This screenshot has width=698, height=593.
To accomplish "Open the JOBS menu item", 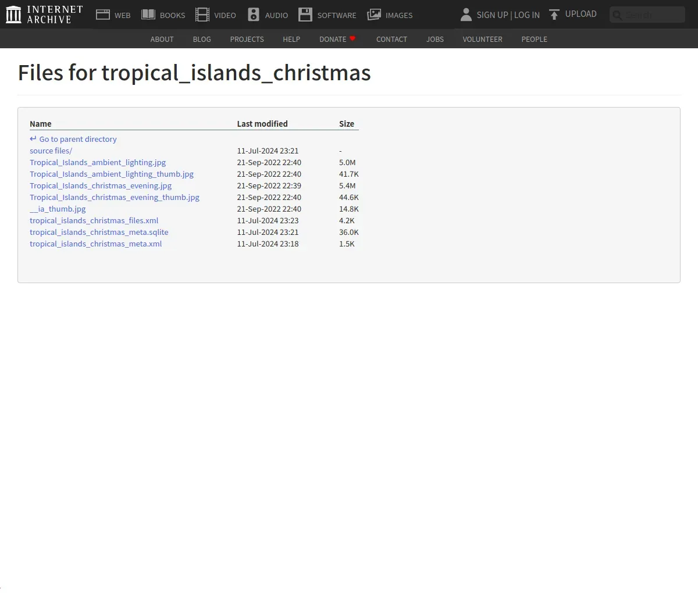I will 435,39.
